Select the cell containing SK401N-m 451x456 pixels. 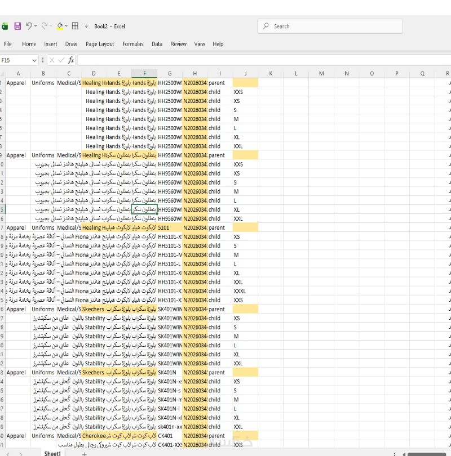coord(170,400)
